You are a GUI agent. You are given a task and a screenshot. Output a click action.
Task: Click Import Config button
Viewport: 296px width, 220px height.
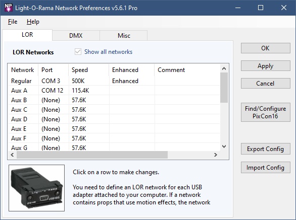coord(265,167)
